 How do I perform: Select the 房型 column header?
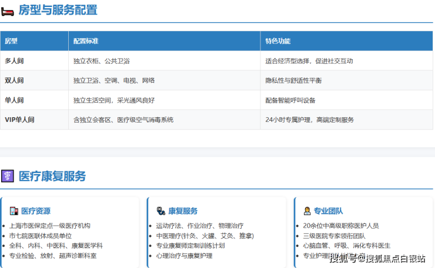(x=11, y=41)
